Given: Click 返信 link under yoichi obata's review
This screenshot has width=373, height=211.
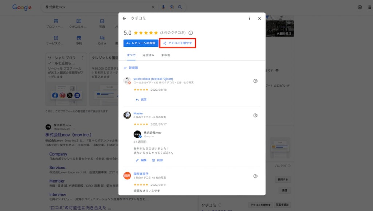Looking at the screenshot, I should [141, 99].
